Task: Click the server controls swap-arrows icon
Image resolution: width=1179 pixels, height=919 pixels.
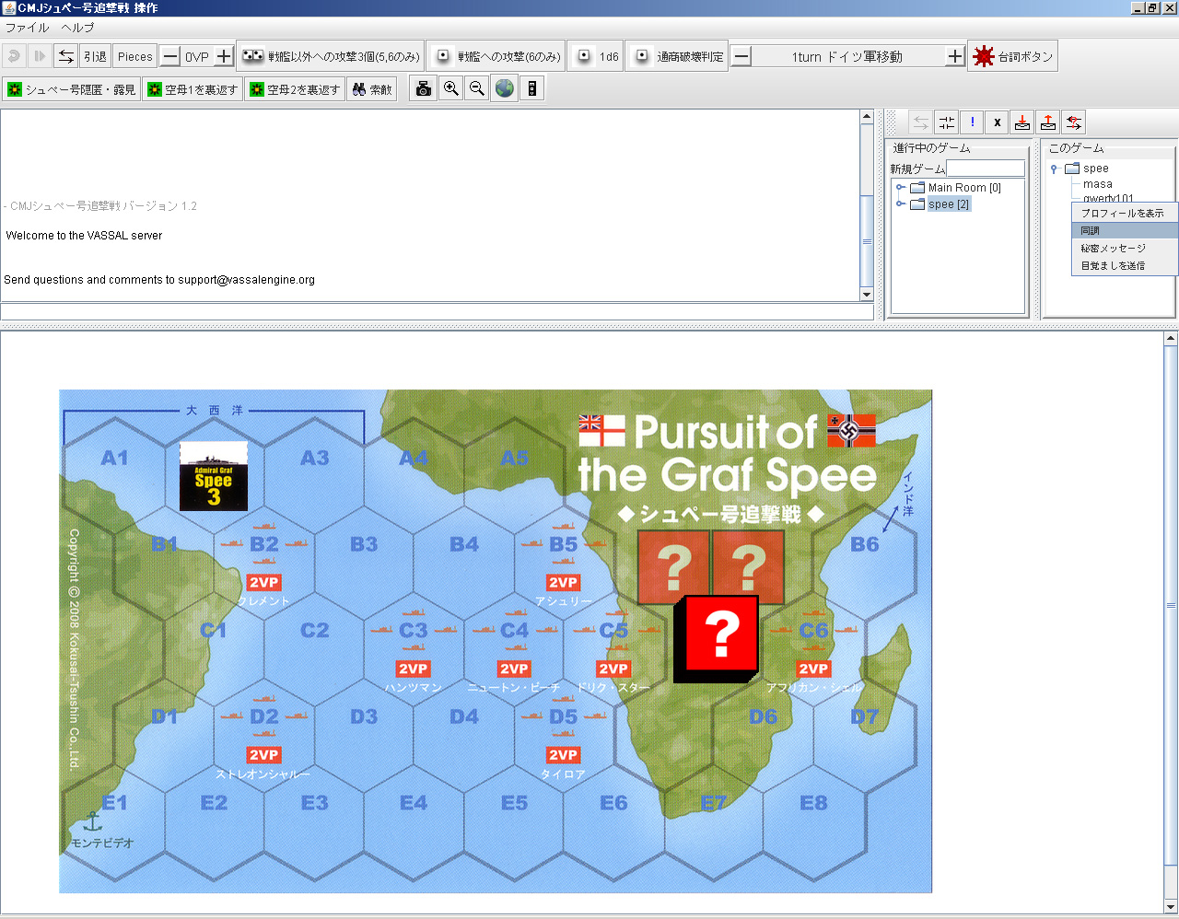Action: 65,56
